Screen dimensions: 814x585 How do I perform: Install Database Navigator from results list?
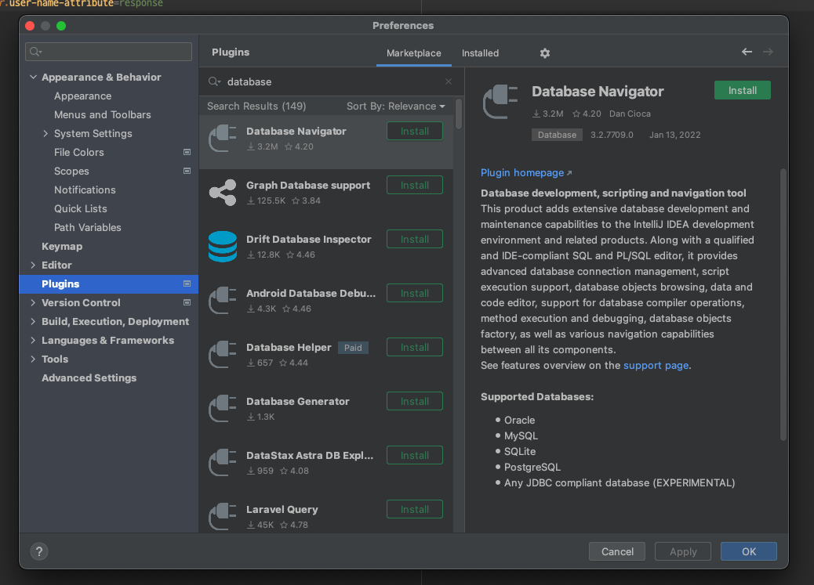(x=414, y=132)
